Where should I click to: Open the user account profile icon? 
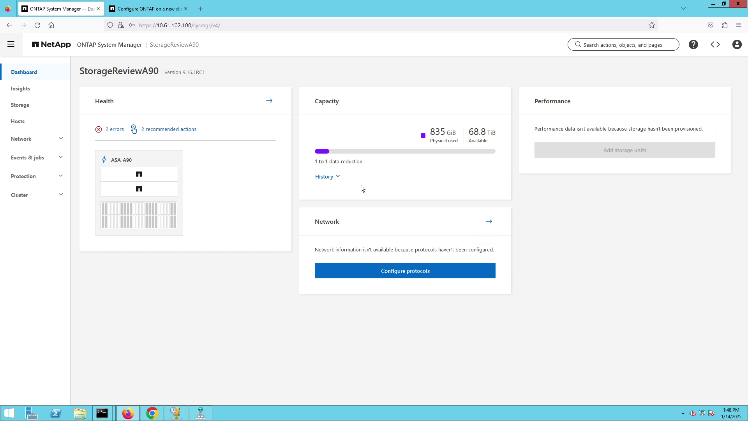737,44
